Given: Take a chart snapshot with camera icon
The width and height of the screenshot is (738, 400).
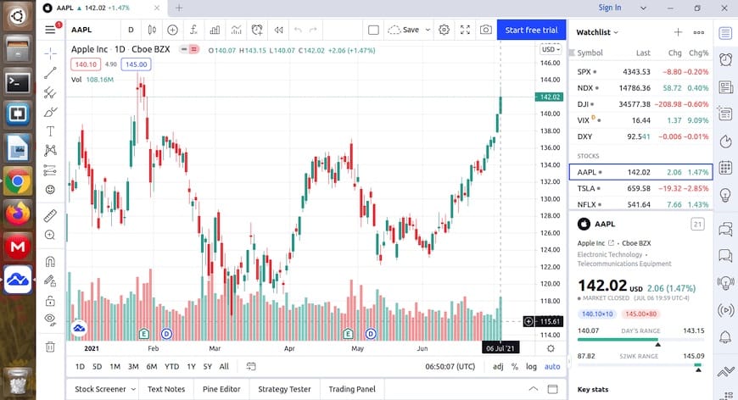Looking at the screenshot, I should tap(486, 30).
